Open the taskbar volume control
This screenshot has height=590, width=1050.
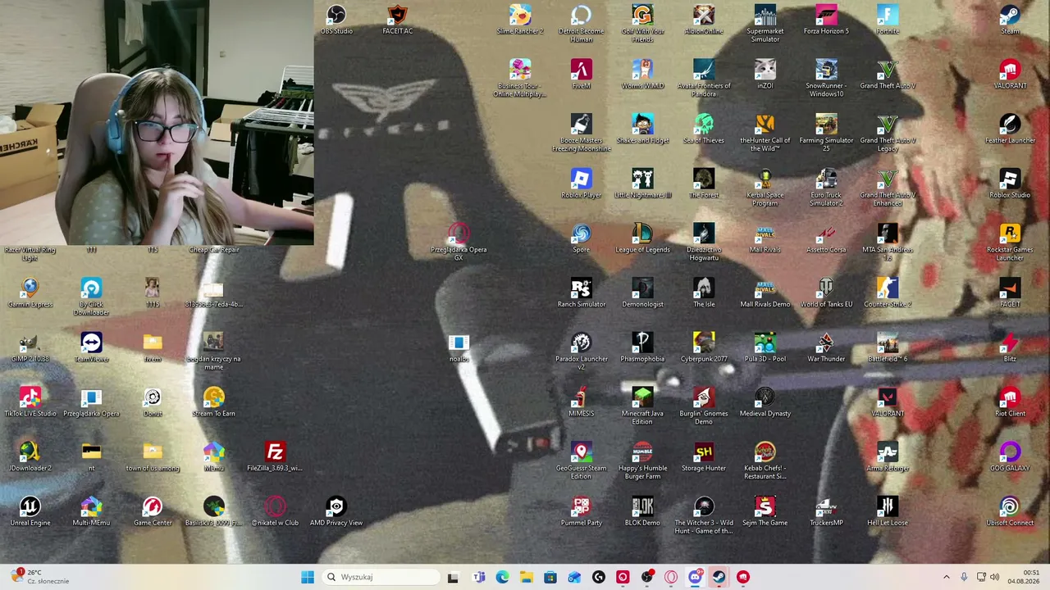pyautogui.click(x=994, y=577)
